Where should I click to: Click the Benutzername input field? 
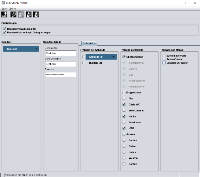[61, 64]
